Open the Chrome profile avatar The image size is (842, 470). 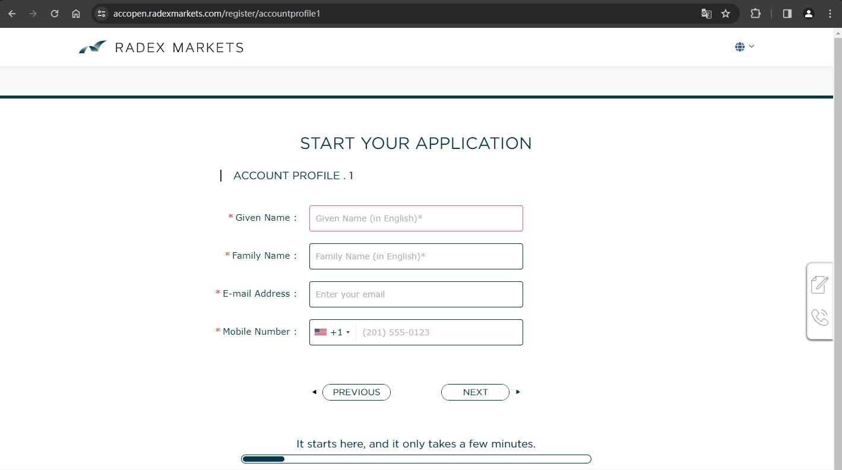(808, 13)
